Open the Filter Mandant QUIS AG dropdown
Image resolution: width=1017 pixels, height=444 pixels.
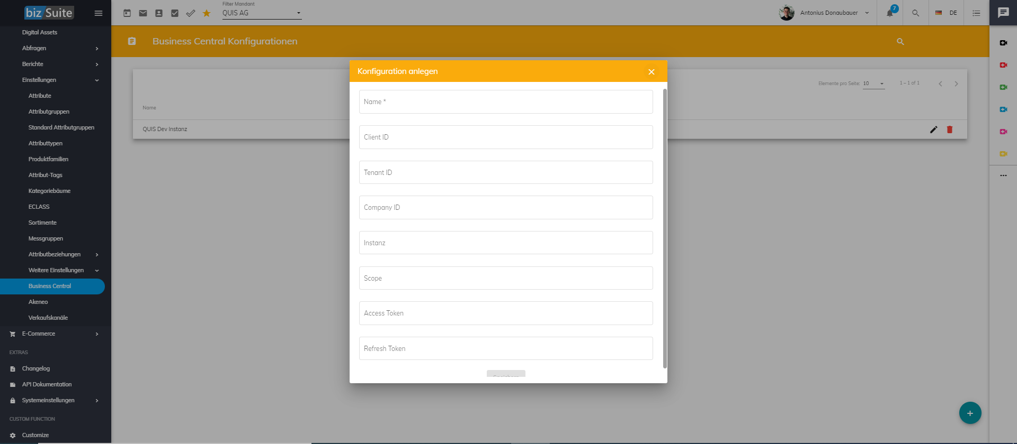262,13
